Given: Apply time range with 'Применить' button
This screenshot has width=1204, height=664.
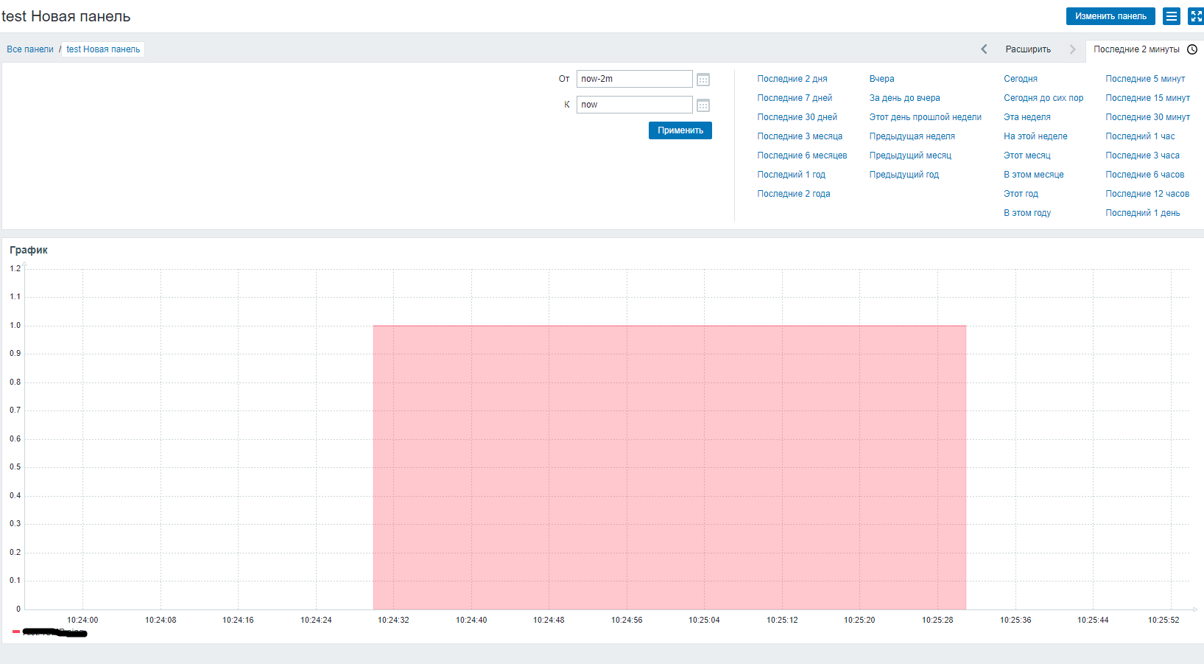Looking at the screenshot, I should (680, 130).
